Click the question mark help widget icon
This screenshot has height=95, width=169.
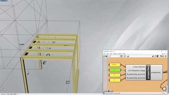pyautogui.click(x=109, y=91)
